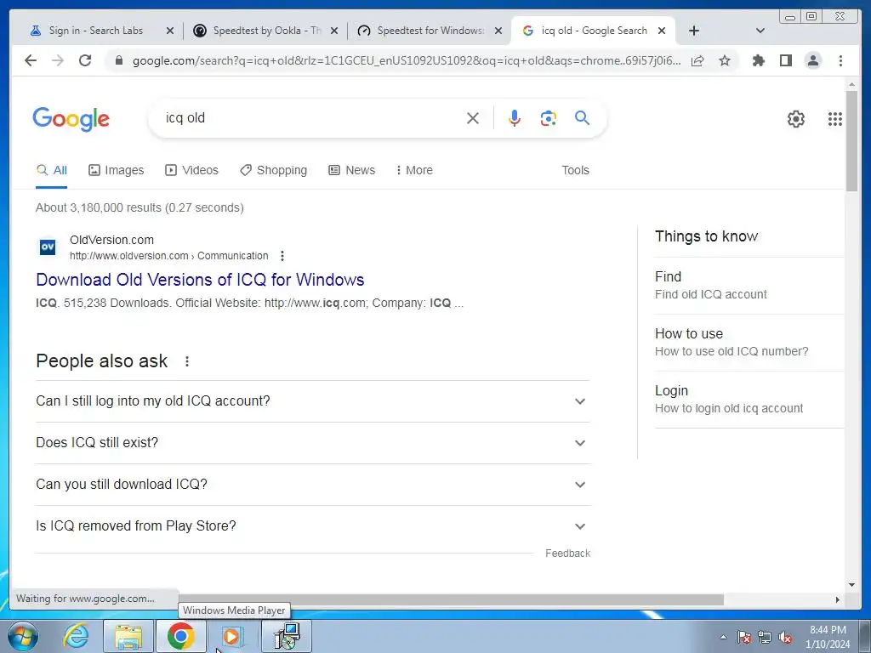The width and height of the screenshot is (871, 653).
Task: Start voice search with microphone icon
Action: (515, 118)
